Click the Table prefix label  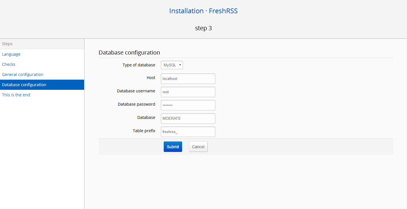[x=144, y=131]
